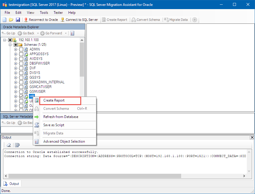255x194 pixels.
Task: Copy output text using the copy icon
Action: 17,145
